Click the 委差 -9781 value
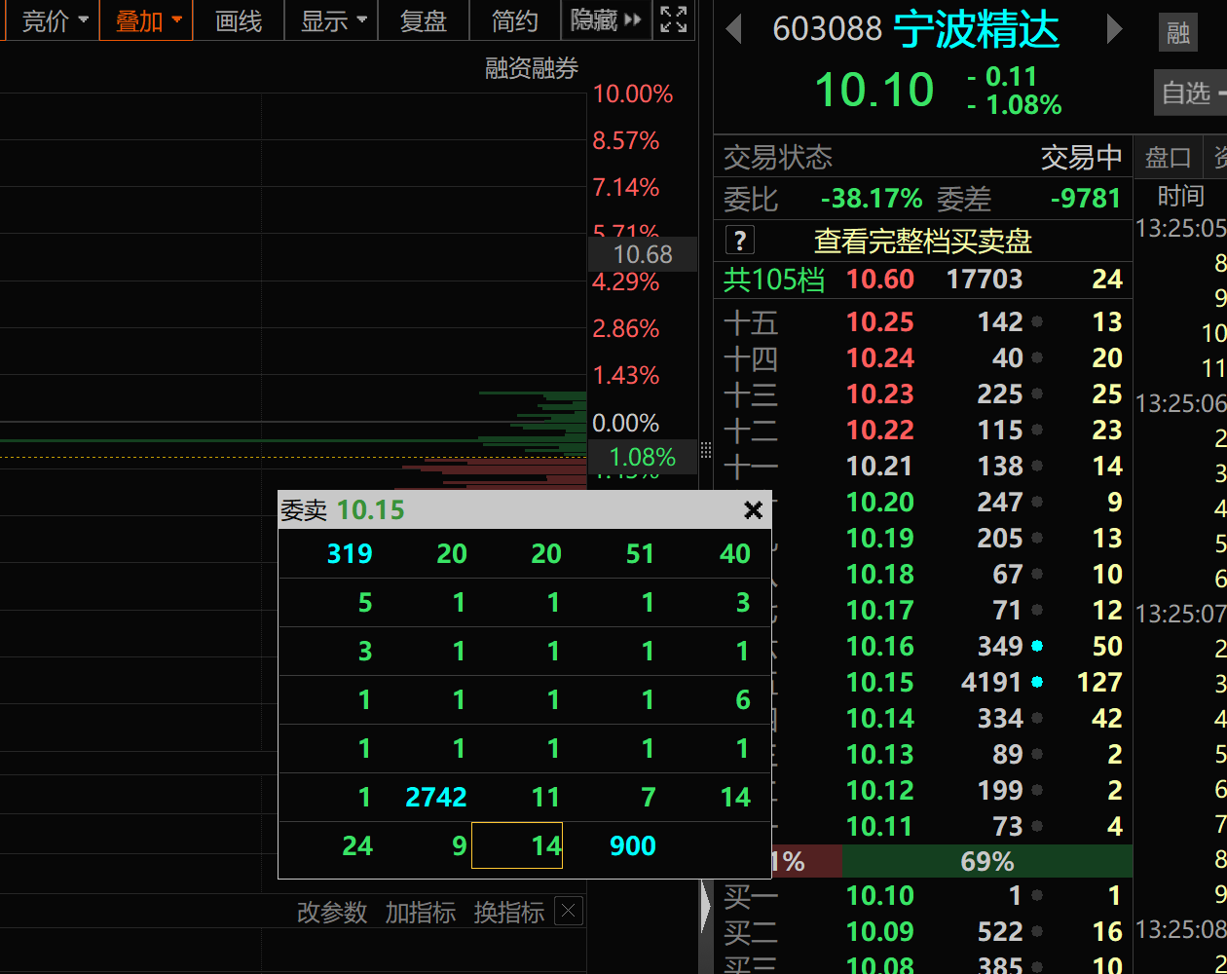 1086,199
